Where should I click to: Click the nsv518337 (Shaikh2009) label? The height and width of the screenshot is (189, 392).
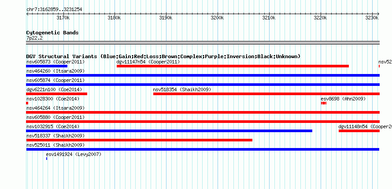click(x=55, y=136)
